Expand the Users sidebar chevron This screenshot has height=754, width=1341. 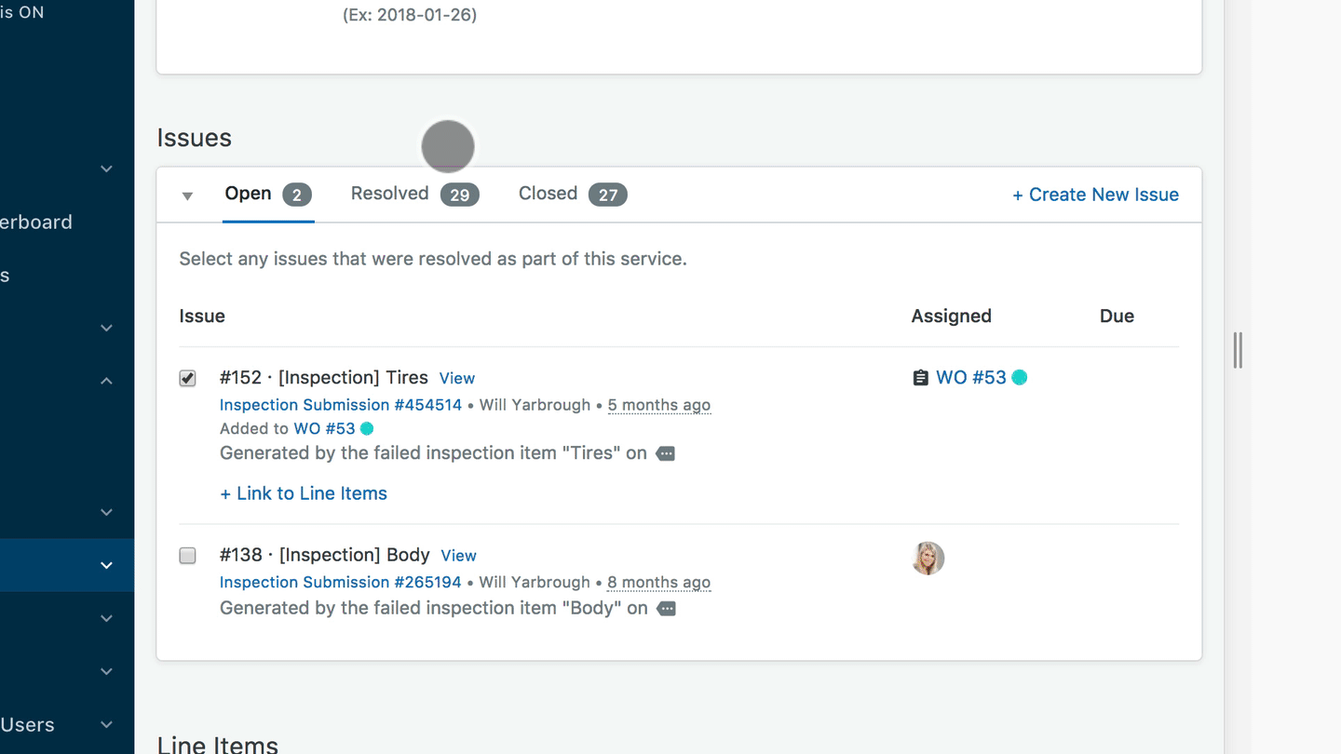[106, 724]
